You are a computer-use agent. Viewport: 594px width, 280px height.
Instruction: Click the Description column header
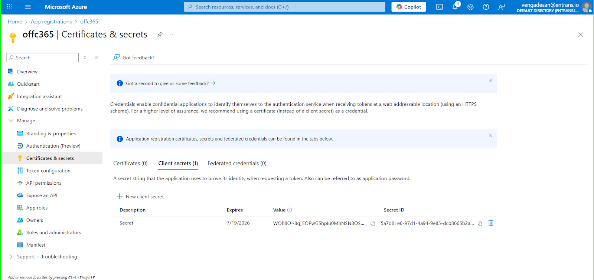pos(133,210)
